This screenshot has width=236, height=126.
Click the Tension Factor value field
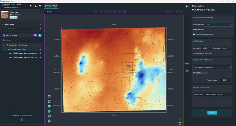[x=224, y=80]
